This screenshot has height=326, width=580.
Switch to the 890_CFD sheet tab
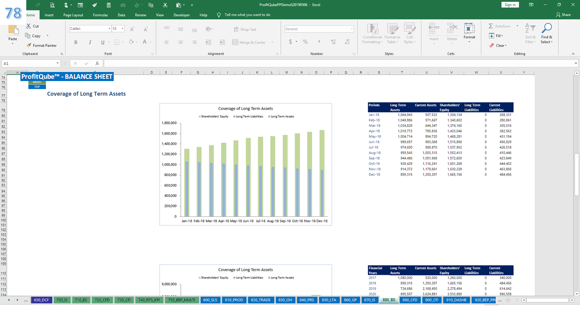(x=410, y=300)
